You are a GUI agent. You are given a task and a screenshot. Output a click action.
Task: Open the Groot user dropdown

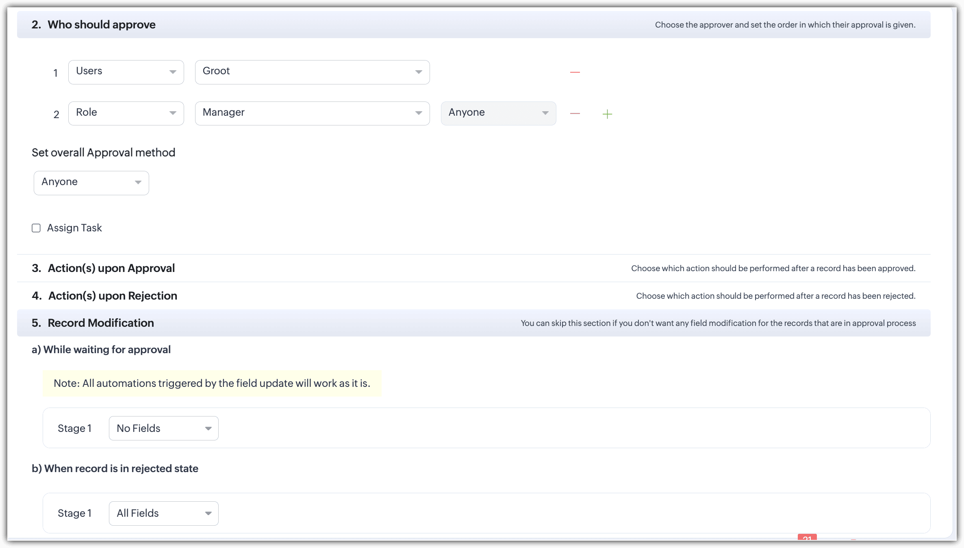(312, 72)
